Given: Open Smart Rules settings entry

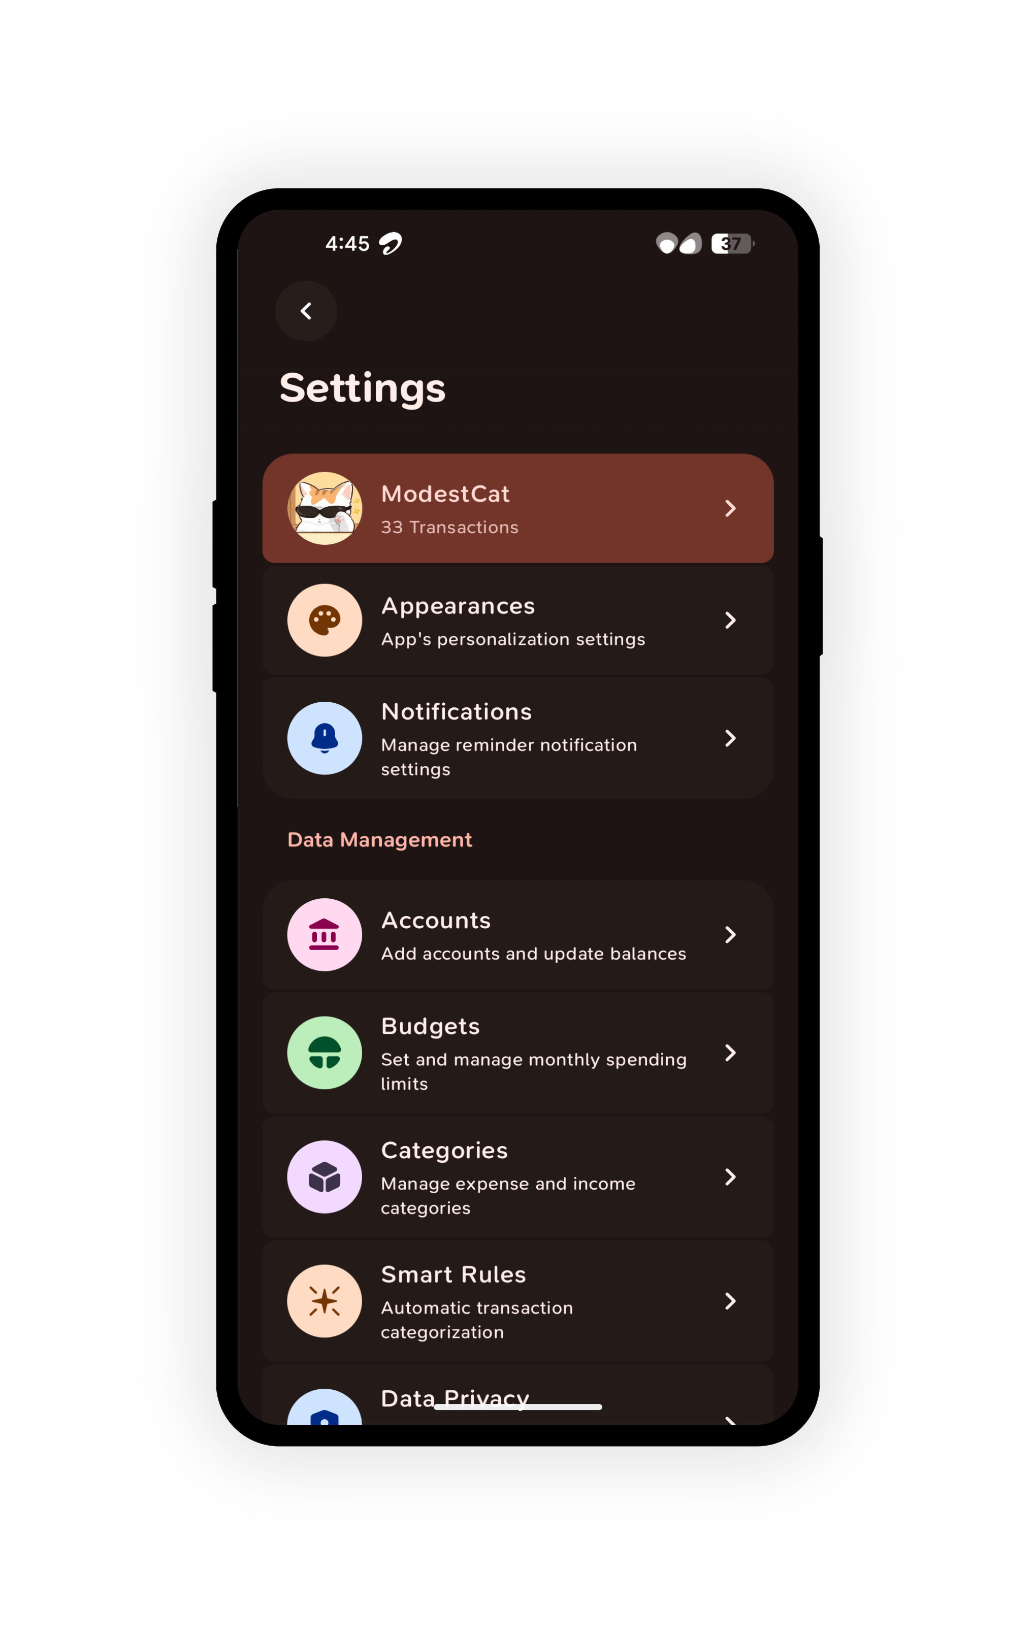Looking at the screenshot, I should coord(518,1301).
